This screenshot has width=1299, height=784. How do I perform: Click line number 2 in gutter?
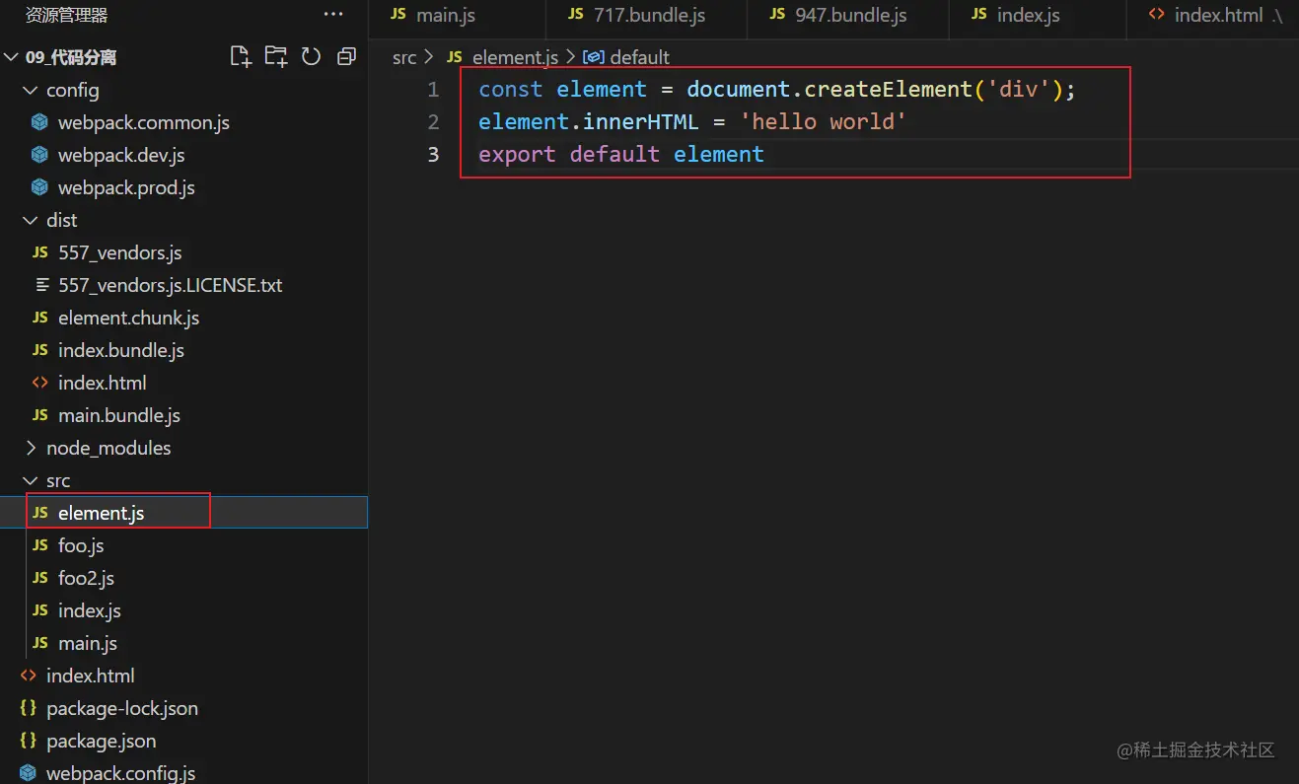click(x=433, y=122)
